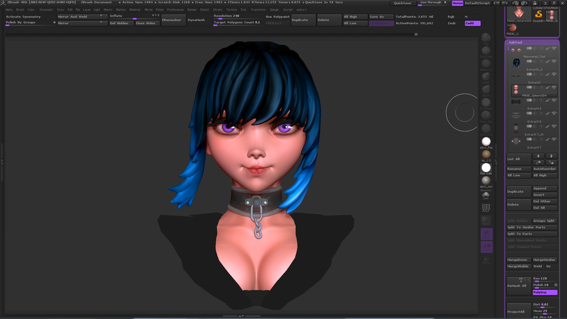Screen dimensions: 567x319
Task: Open the Brush menu
Action: pyautogui.click(x=20, y=10)
